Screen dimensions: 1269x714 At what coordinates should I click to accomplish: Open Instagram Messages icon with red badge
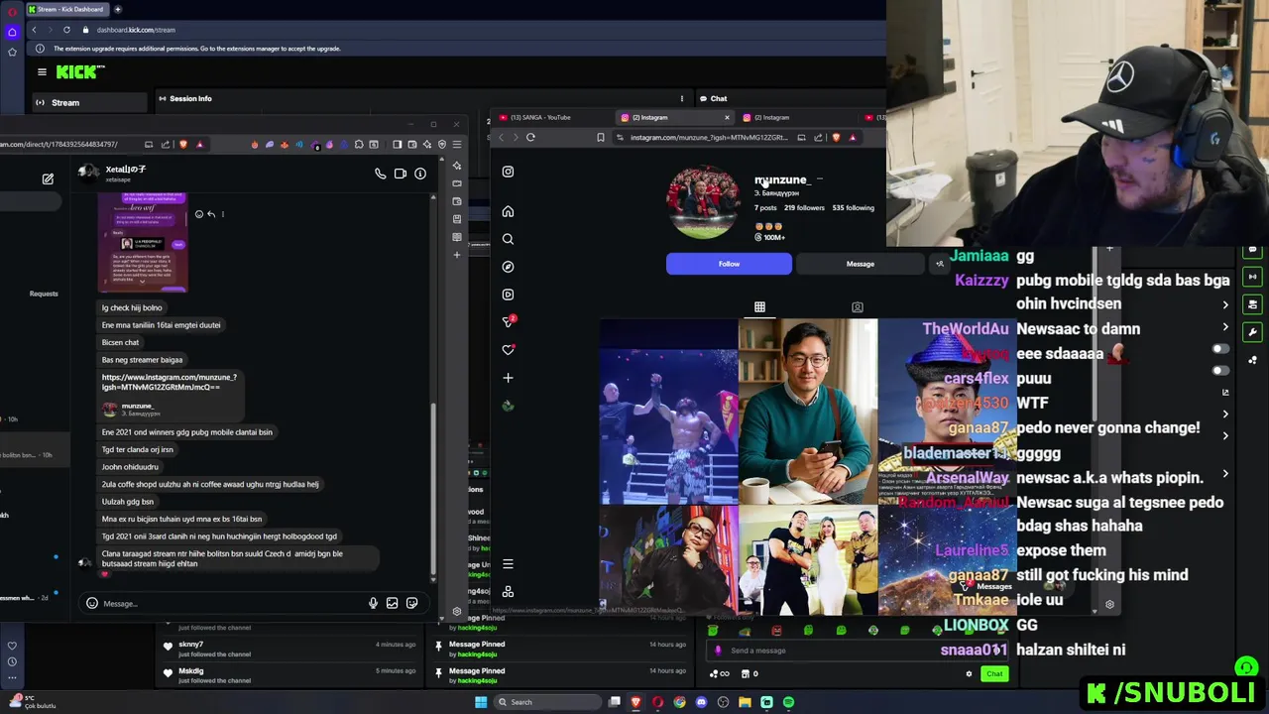coord(509,321)
